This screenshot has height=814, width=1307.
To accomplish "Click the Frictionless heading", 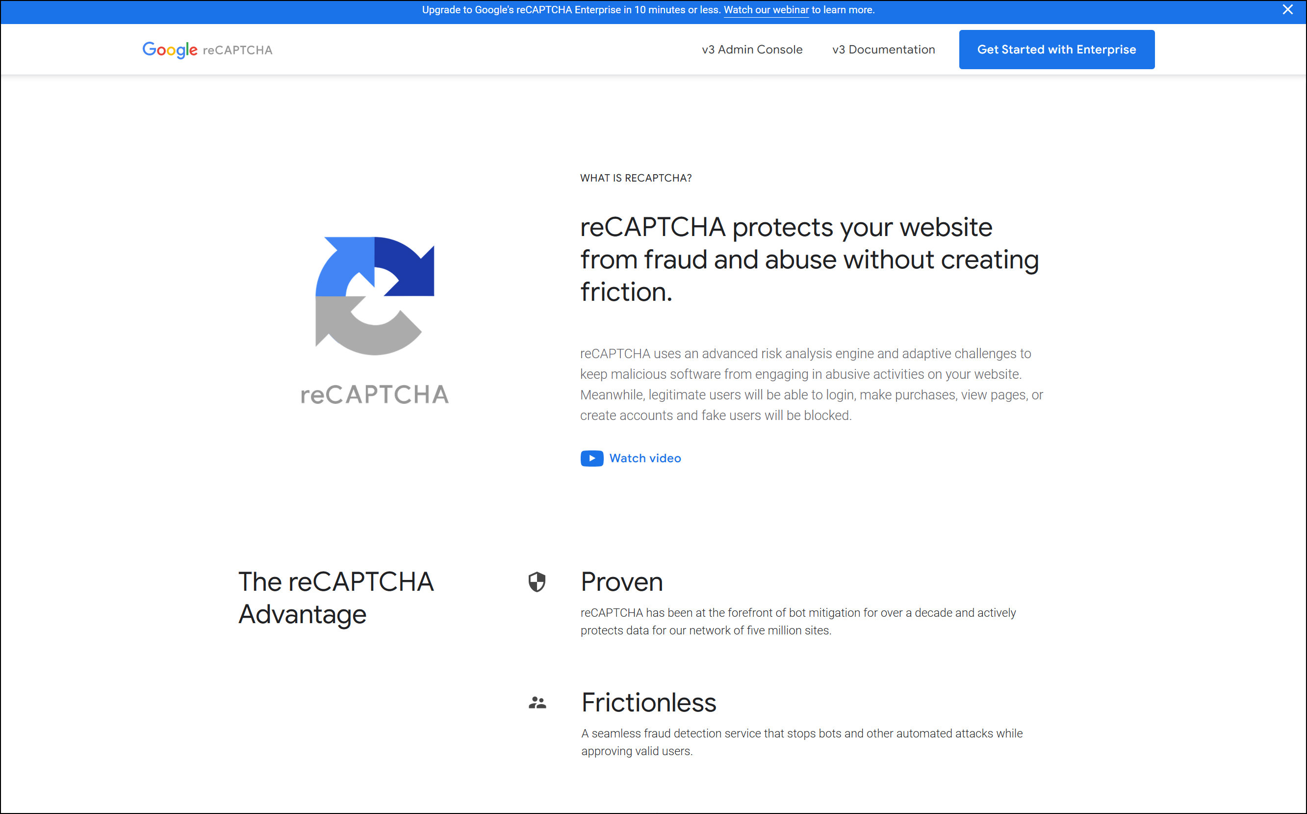I will click(648, 703).
